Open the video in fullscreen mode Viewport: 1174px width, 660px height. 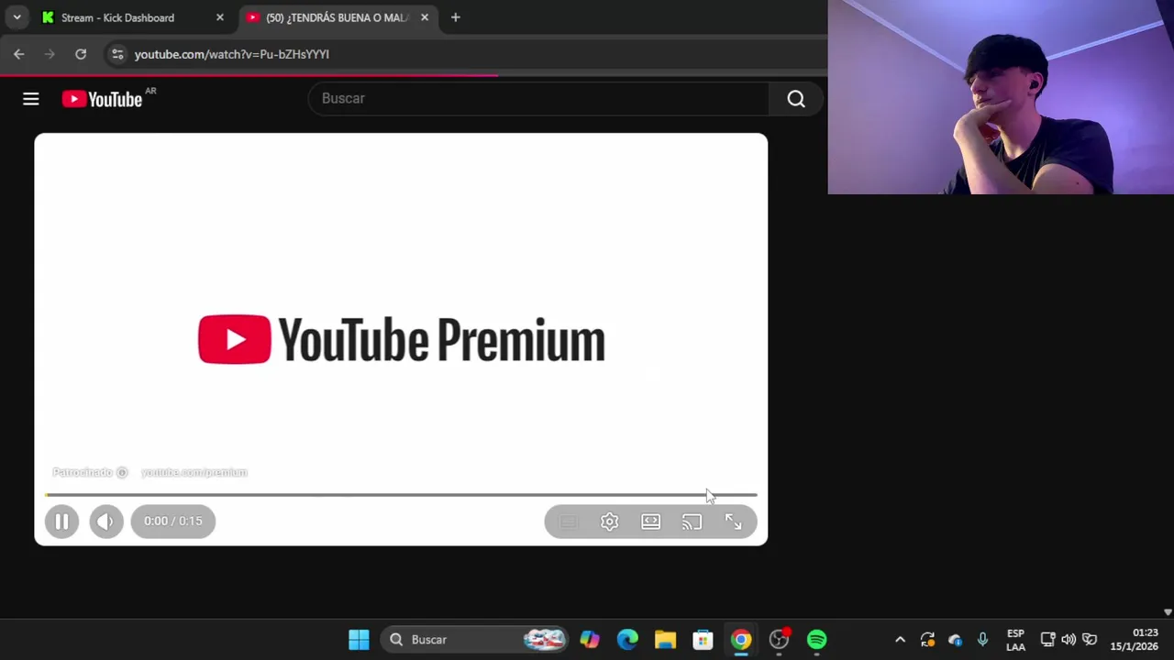coord(733,522)
